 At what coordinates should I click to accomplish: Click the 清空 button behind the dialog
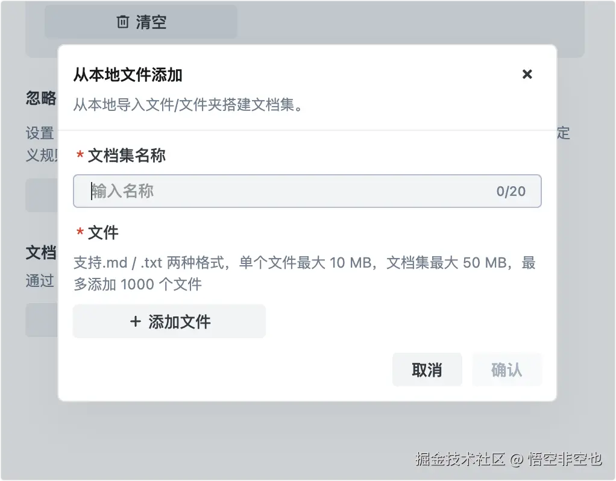click(140, 22)
